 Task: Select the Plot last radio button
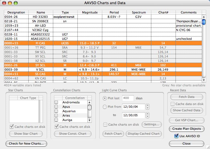pyautogui.click(x=104, y=98)
